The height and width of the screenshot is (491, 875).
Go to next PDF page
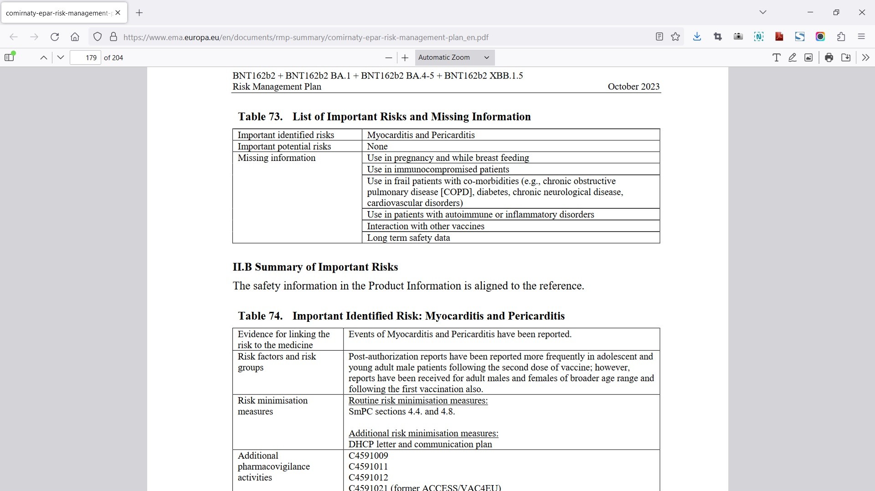coord(61,57)
